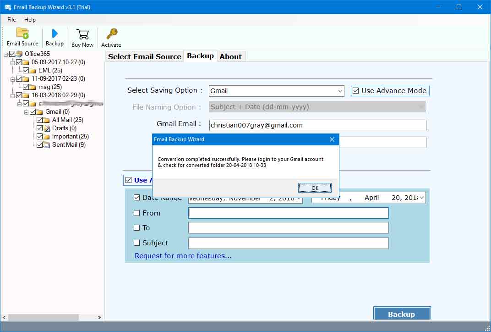This screenshot has height=332, width=491.
Task: Click the tree horizontal scrollbar thumb
Action: tap(43, 318)
